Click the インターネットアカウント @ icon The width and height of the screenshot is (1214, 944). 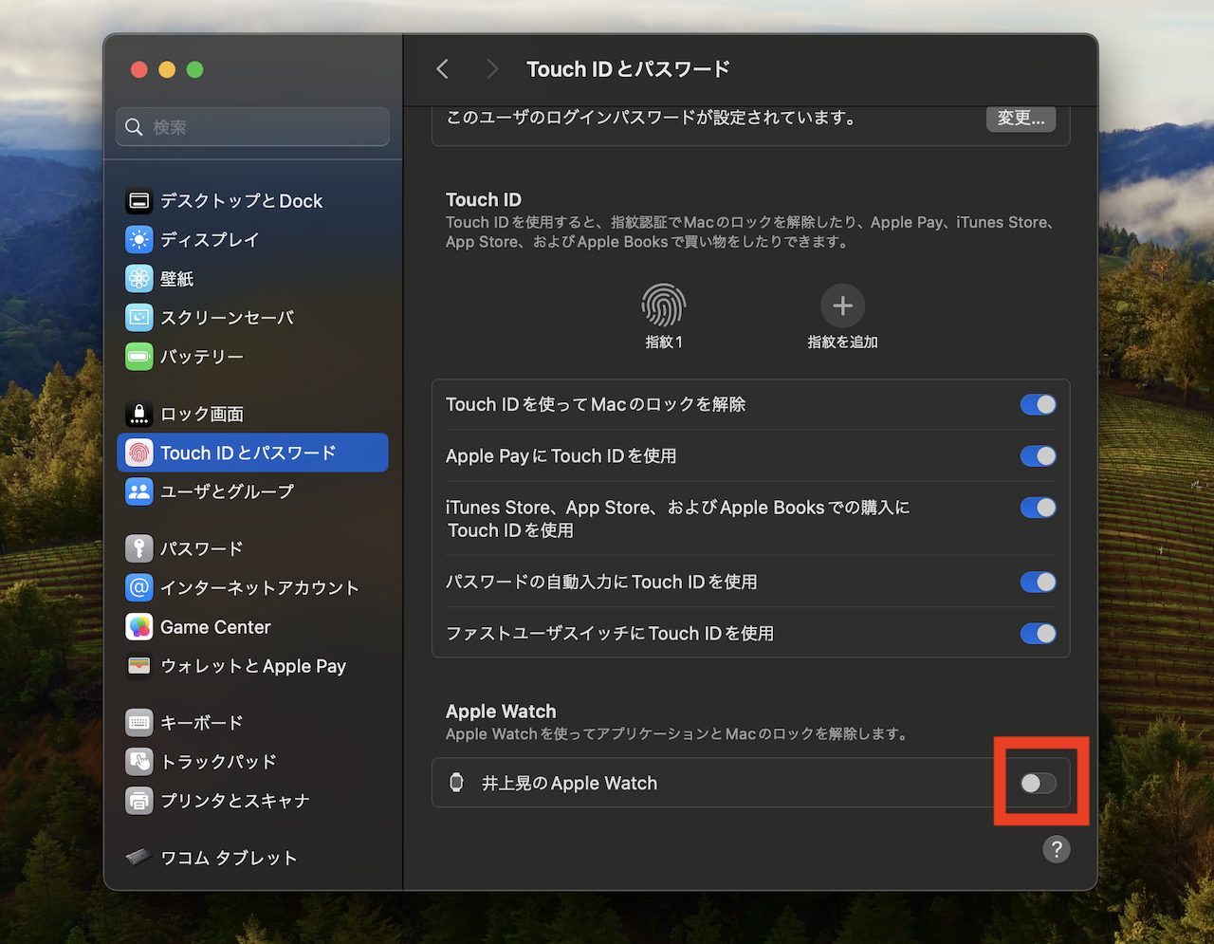coord(139,587)
